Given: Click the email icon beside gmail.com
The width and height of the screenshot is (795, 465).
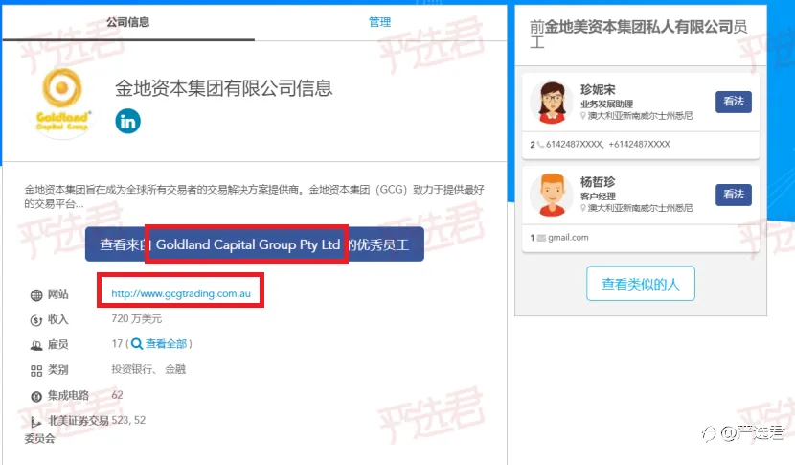Looking at the screenshot, I should pyautogui.click(x=541, y=238).
